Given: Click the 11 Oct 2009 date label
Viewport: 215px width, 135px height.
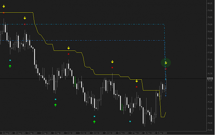Looking at the screenshot, I should coord(85,133).
